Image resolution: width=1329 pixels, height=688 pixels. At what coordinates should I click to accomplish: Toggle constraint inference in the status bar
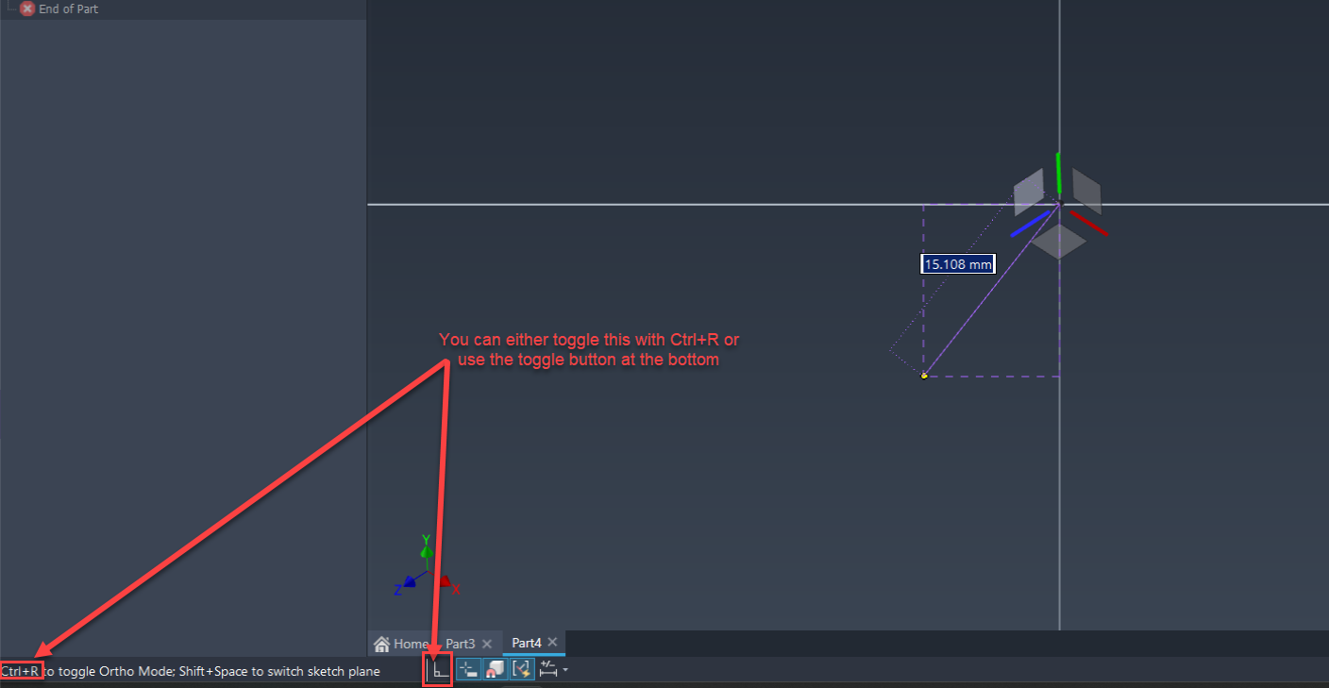(522, 669)
